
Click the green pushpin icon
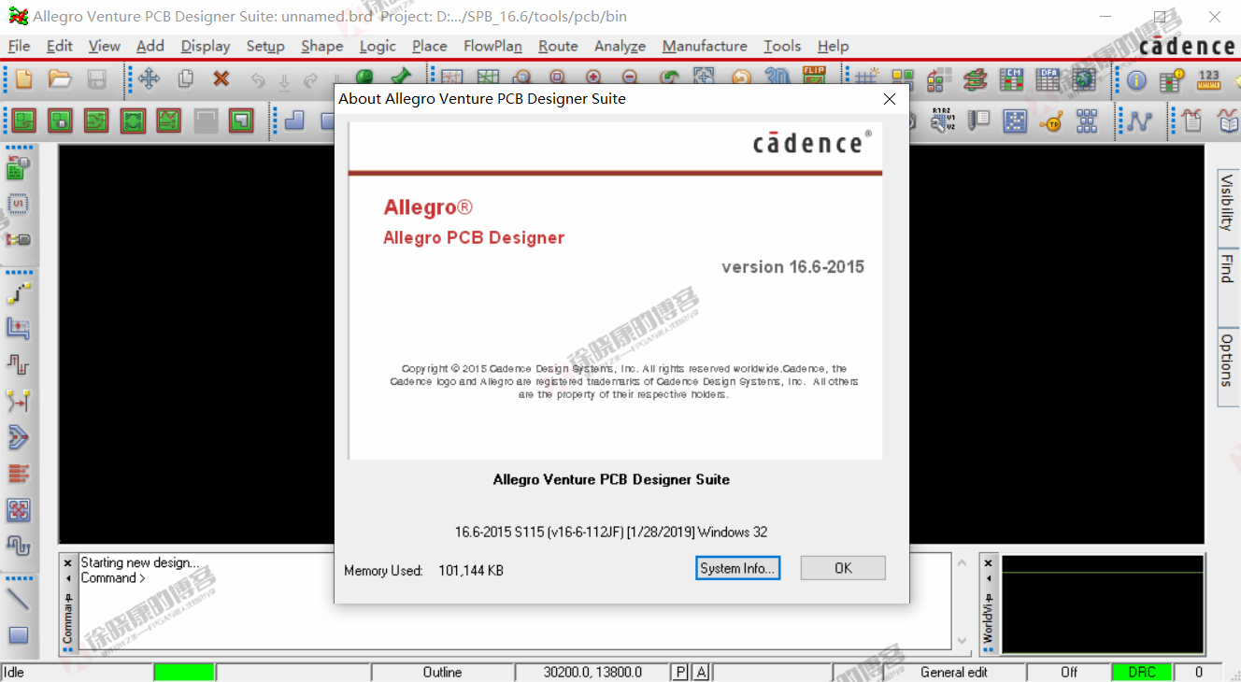tap(401, 77)
